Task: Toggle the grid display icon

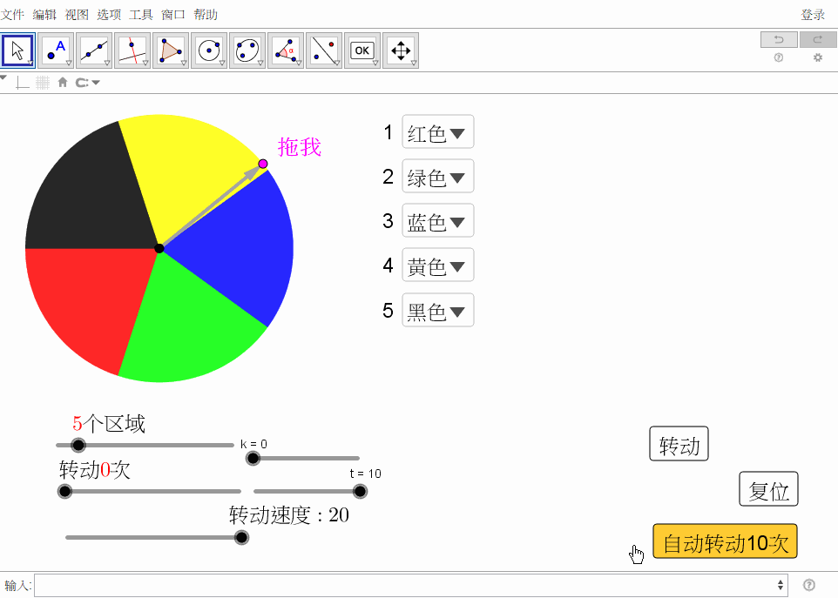Action: click(43, 83)
